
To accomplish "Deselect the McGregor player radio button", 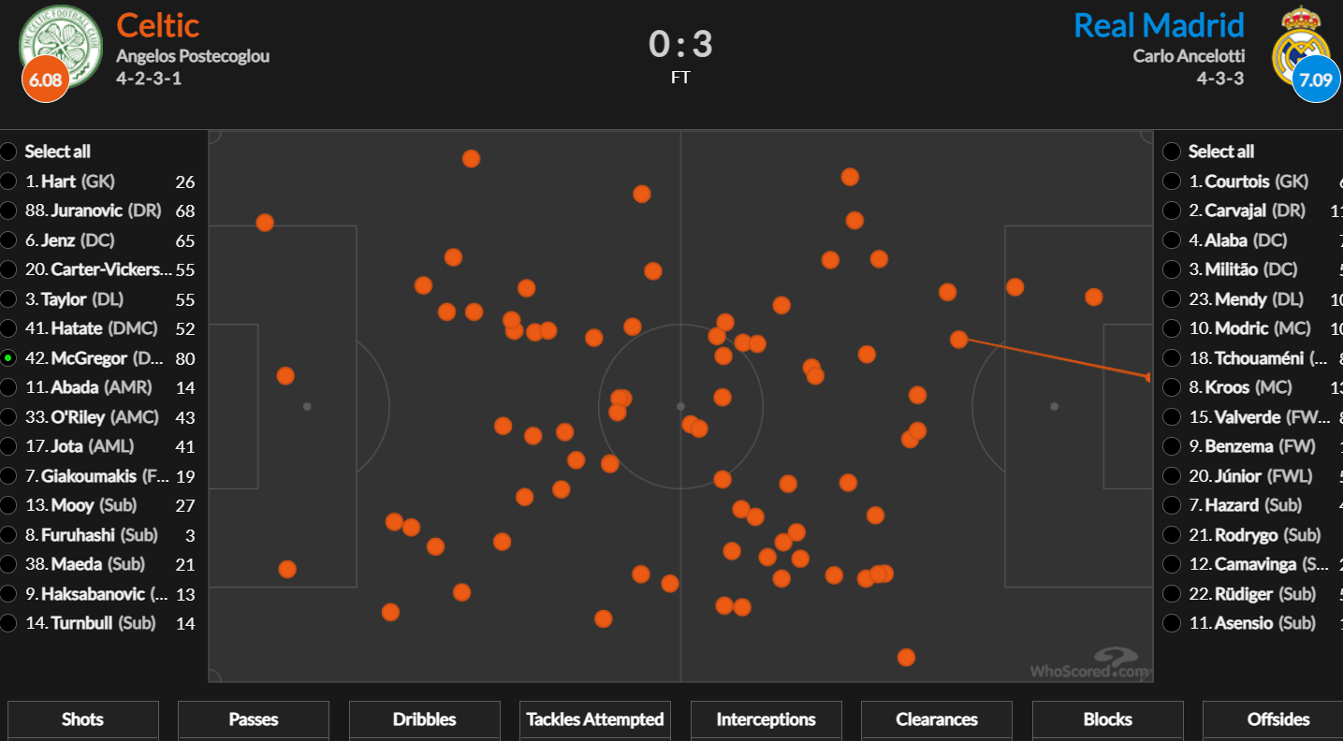I will (8, 358).
